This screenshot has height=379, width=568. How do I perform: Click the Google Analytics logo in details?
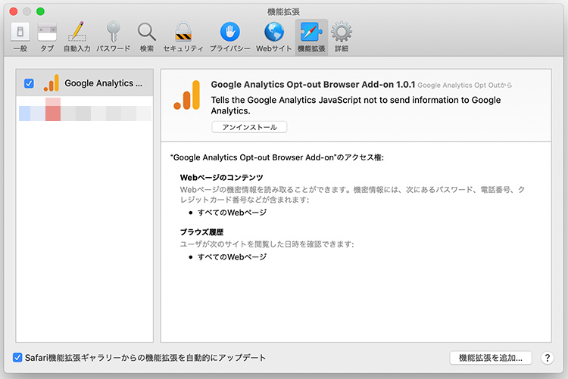[187, 95]
